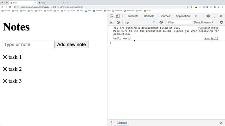225x126 pixels.
Task: Open the Default levels dropdown
Action: pyautogui.click(x=204, y=22)
